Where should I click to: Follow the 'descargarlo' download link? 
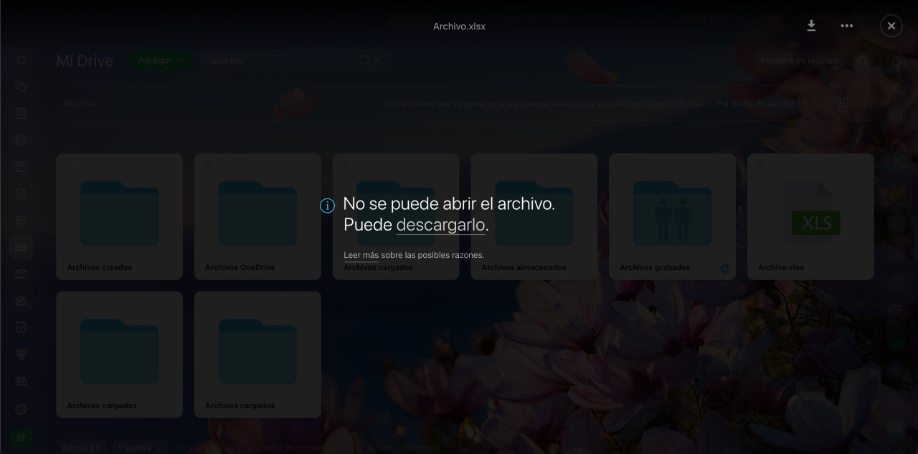click(440, 225)
